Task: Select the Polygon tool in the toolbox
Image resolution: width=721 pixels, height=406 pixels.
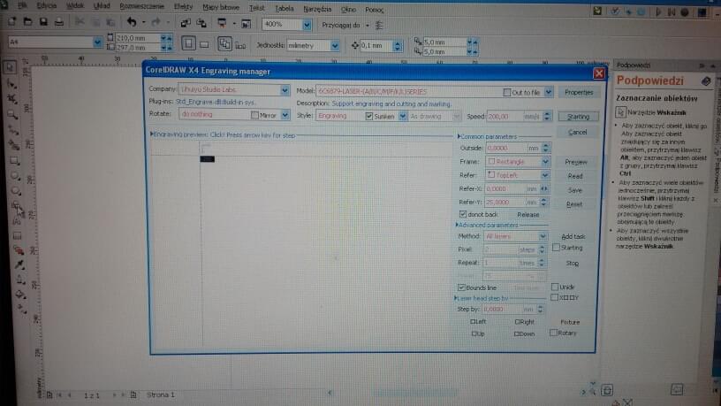Action: tap(16, 190)
